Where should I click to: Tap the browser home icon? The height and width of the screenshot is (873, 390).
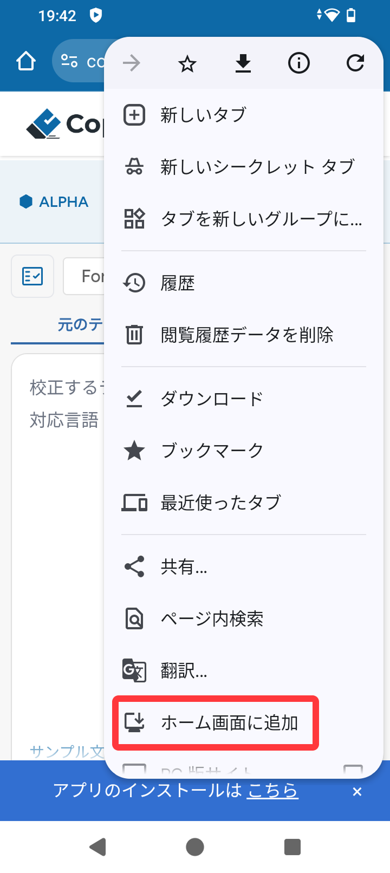tap(26, 62)
